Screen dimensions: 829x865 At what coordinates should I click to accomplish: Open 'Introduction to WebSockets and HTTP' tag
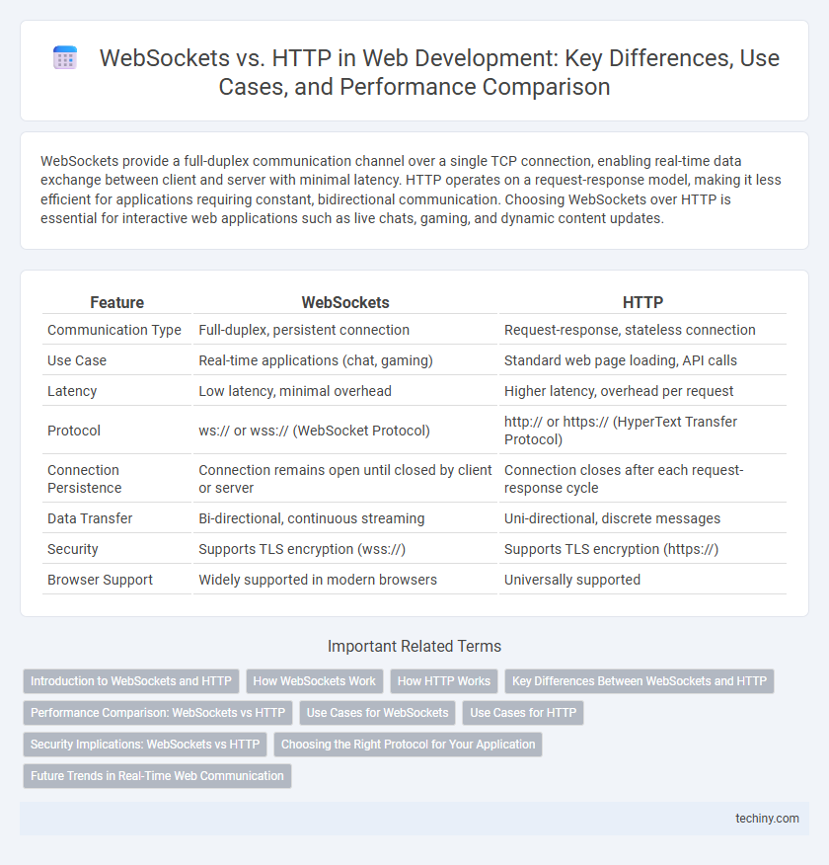coord(131,681)
